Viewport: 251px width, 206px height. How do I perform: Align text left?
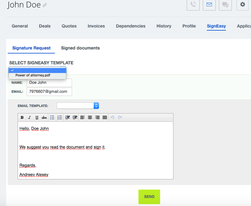(83, 118)
